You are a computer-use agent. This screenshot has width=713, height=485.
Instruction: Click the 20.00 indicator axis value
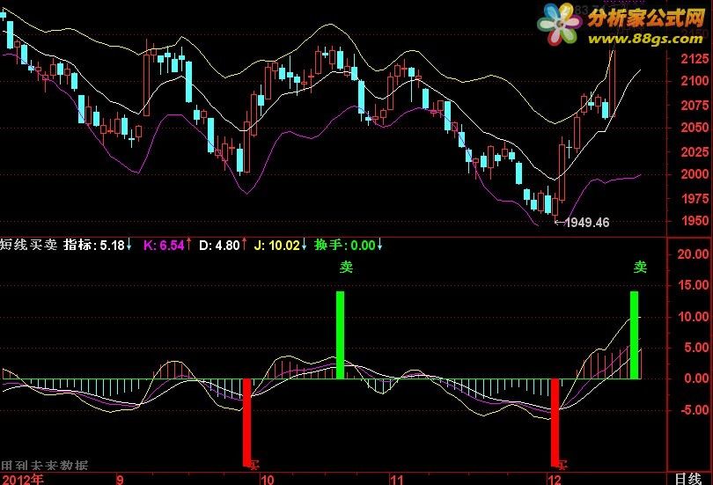pyautogui.click(x=694, y=254)
